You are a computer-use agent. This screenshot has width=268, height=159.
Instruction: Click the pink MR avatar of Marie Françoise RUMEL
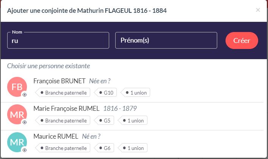pos(17,114)
